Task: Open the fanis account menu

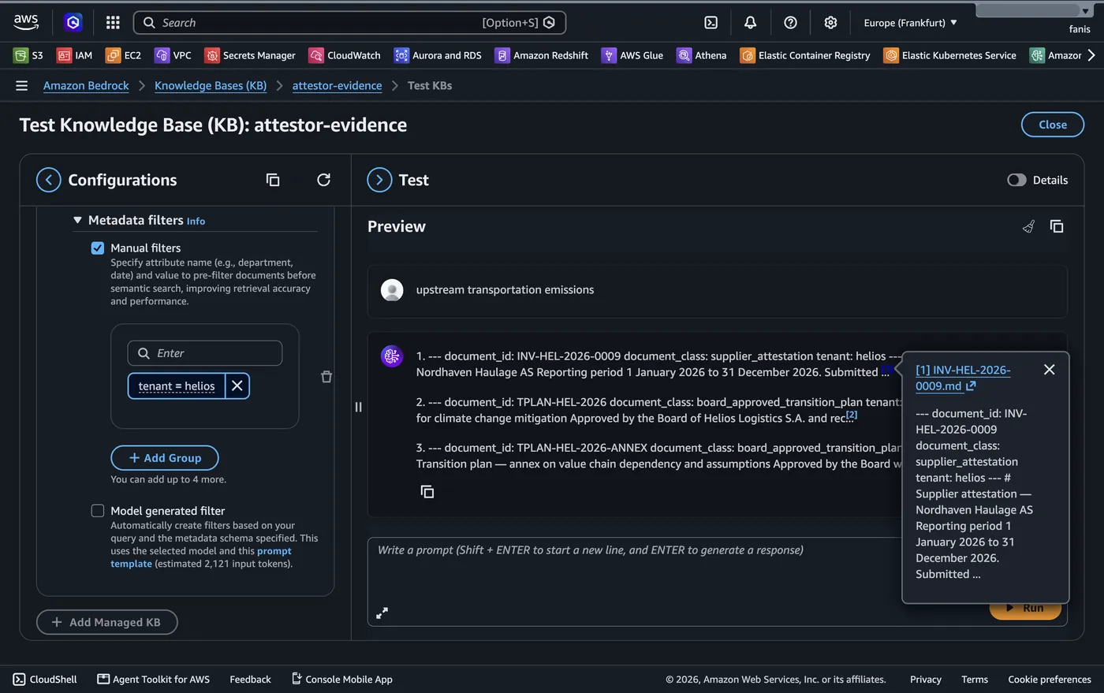Action: (1080, 29)
